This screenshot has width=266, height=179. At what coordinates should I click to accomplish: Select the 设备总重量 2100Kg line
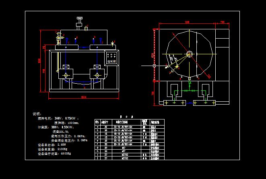(x=53, y=149)
